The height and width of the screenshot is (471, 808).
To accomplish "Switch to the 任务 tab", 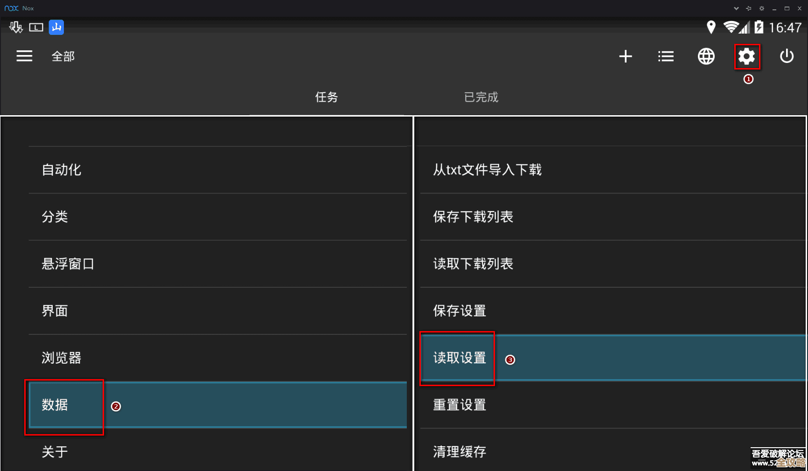I will (x=326, y=97).
